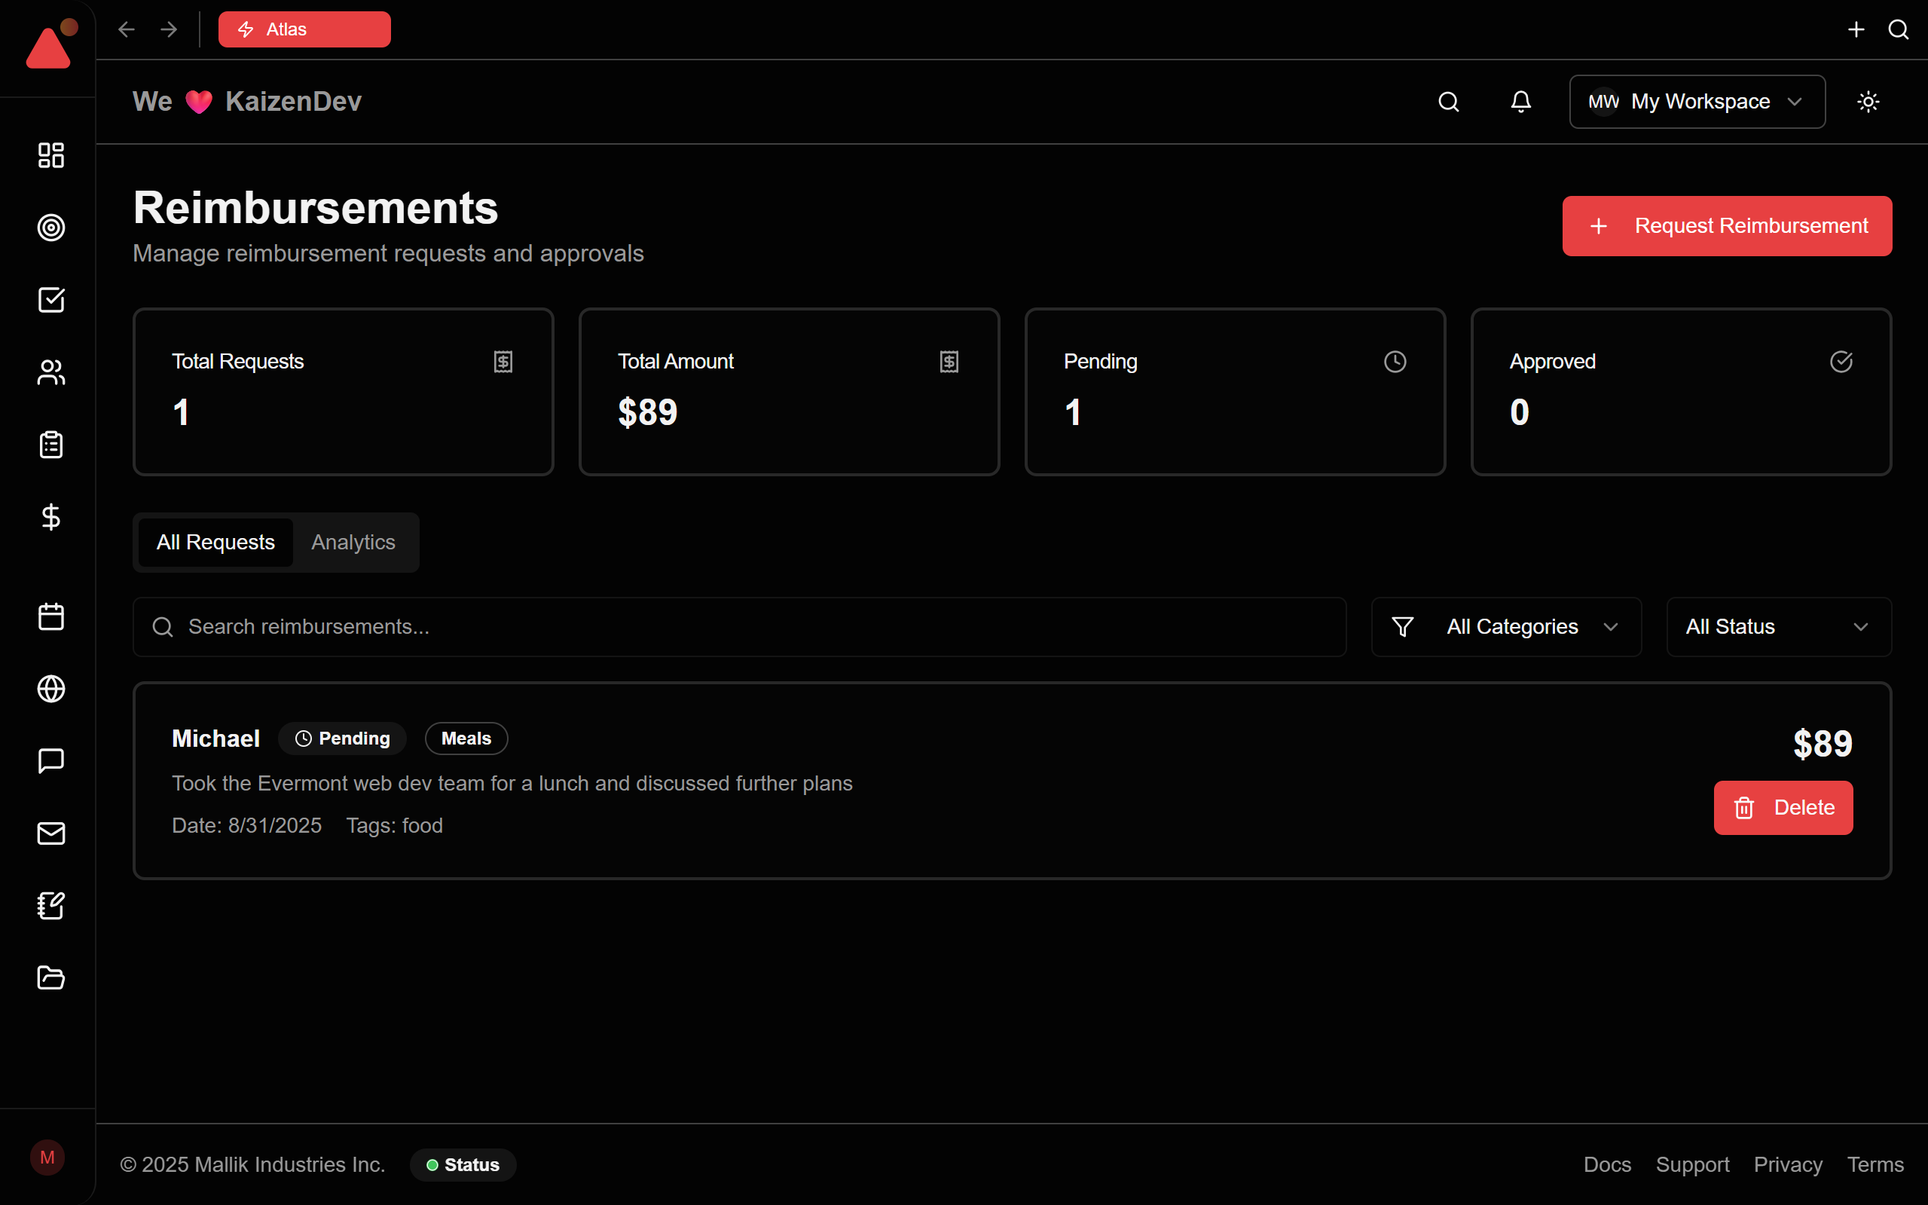Open the checkbox tasks icon in sidebar
Image resolution: width=1928 pixels, height=1205 pixels.
[51, 301]
